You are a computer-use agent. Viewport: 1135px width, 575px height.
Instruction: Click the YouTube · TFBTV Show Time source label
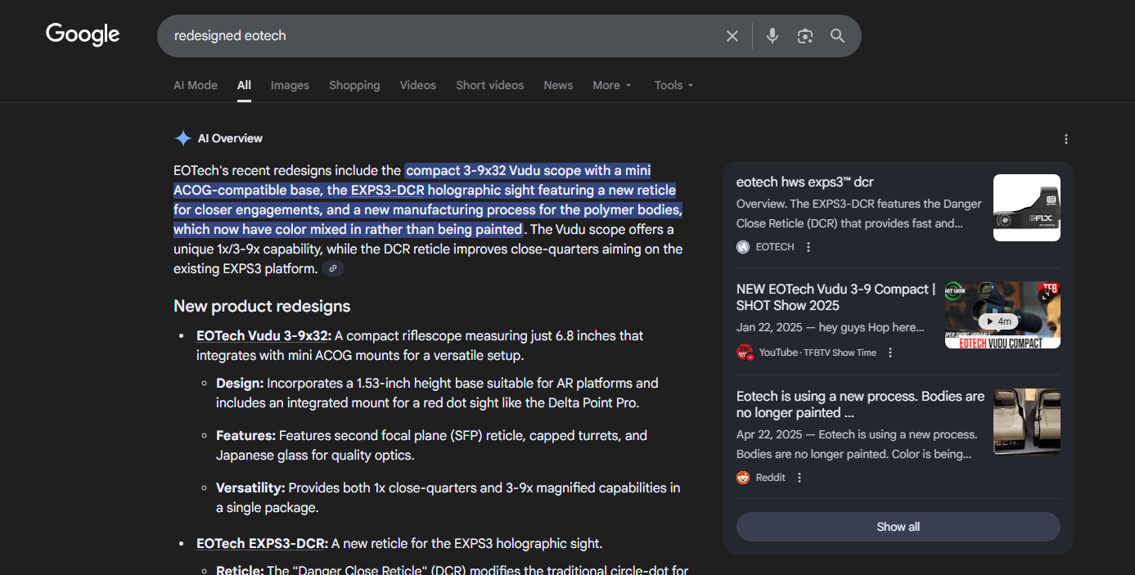click(817, 353)
